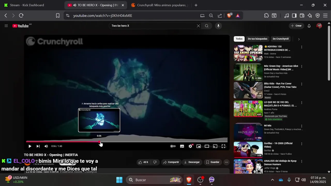
Task: Run search with magnifier button
Action: click(x=207, y=26)
